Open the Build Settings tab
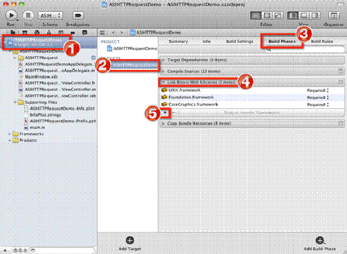The height and width of the screenshot is (254, 347). pos(240,41)
